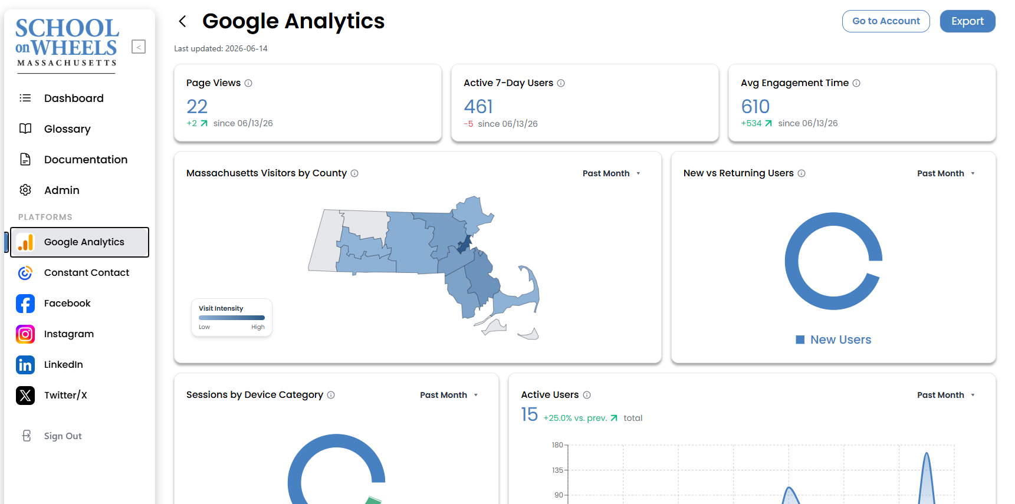Viewport: 1015px width, 504px height.
Task: Collapse the sidebar with the toggle button
Action: coord(139,47)
